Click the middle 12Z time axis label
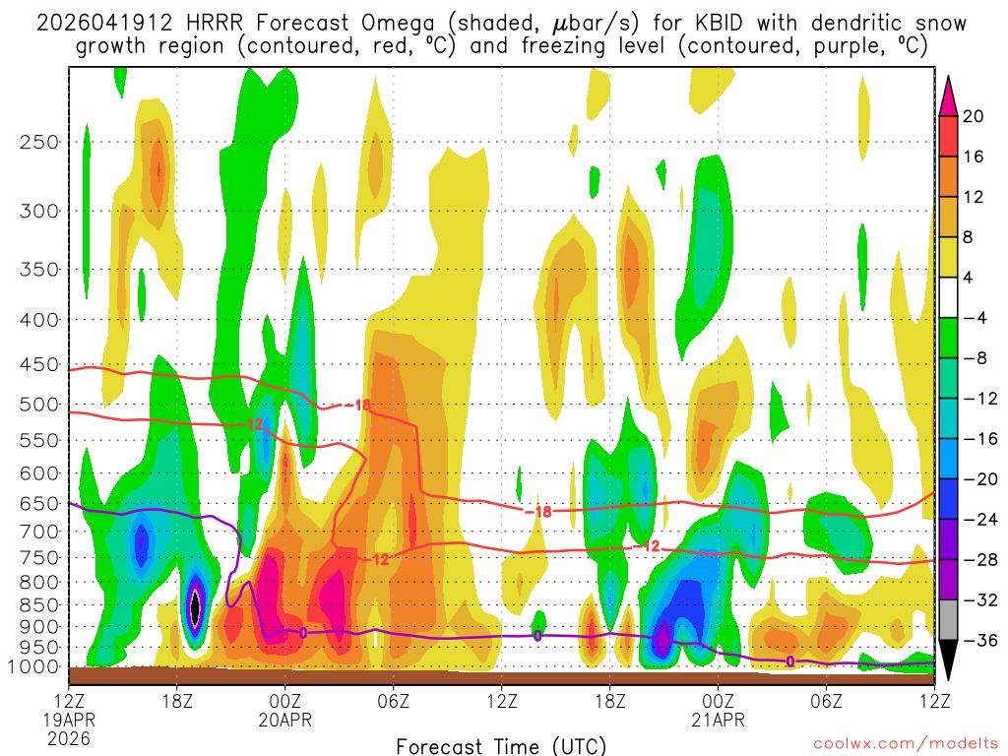Screen dimensions: 1008x756 [501, 701]
